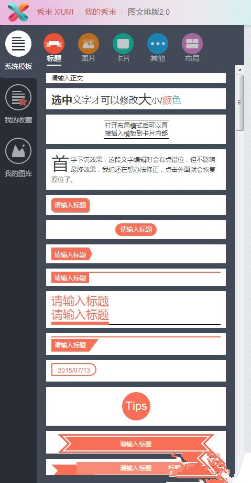
Task: Choose the round Tips circle template
Action: pyautogui.click(x=136, y=406)
